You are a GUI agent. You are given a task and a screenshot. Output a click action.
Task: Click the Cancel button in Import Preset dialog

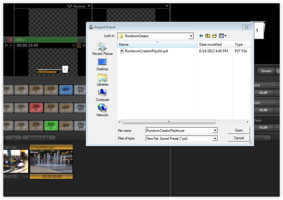[239, 138]
